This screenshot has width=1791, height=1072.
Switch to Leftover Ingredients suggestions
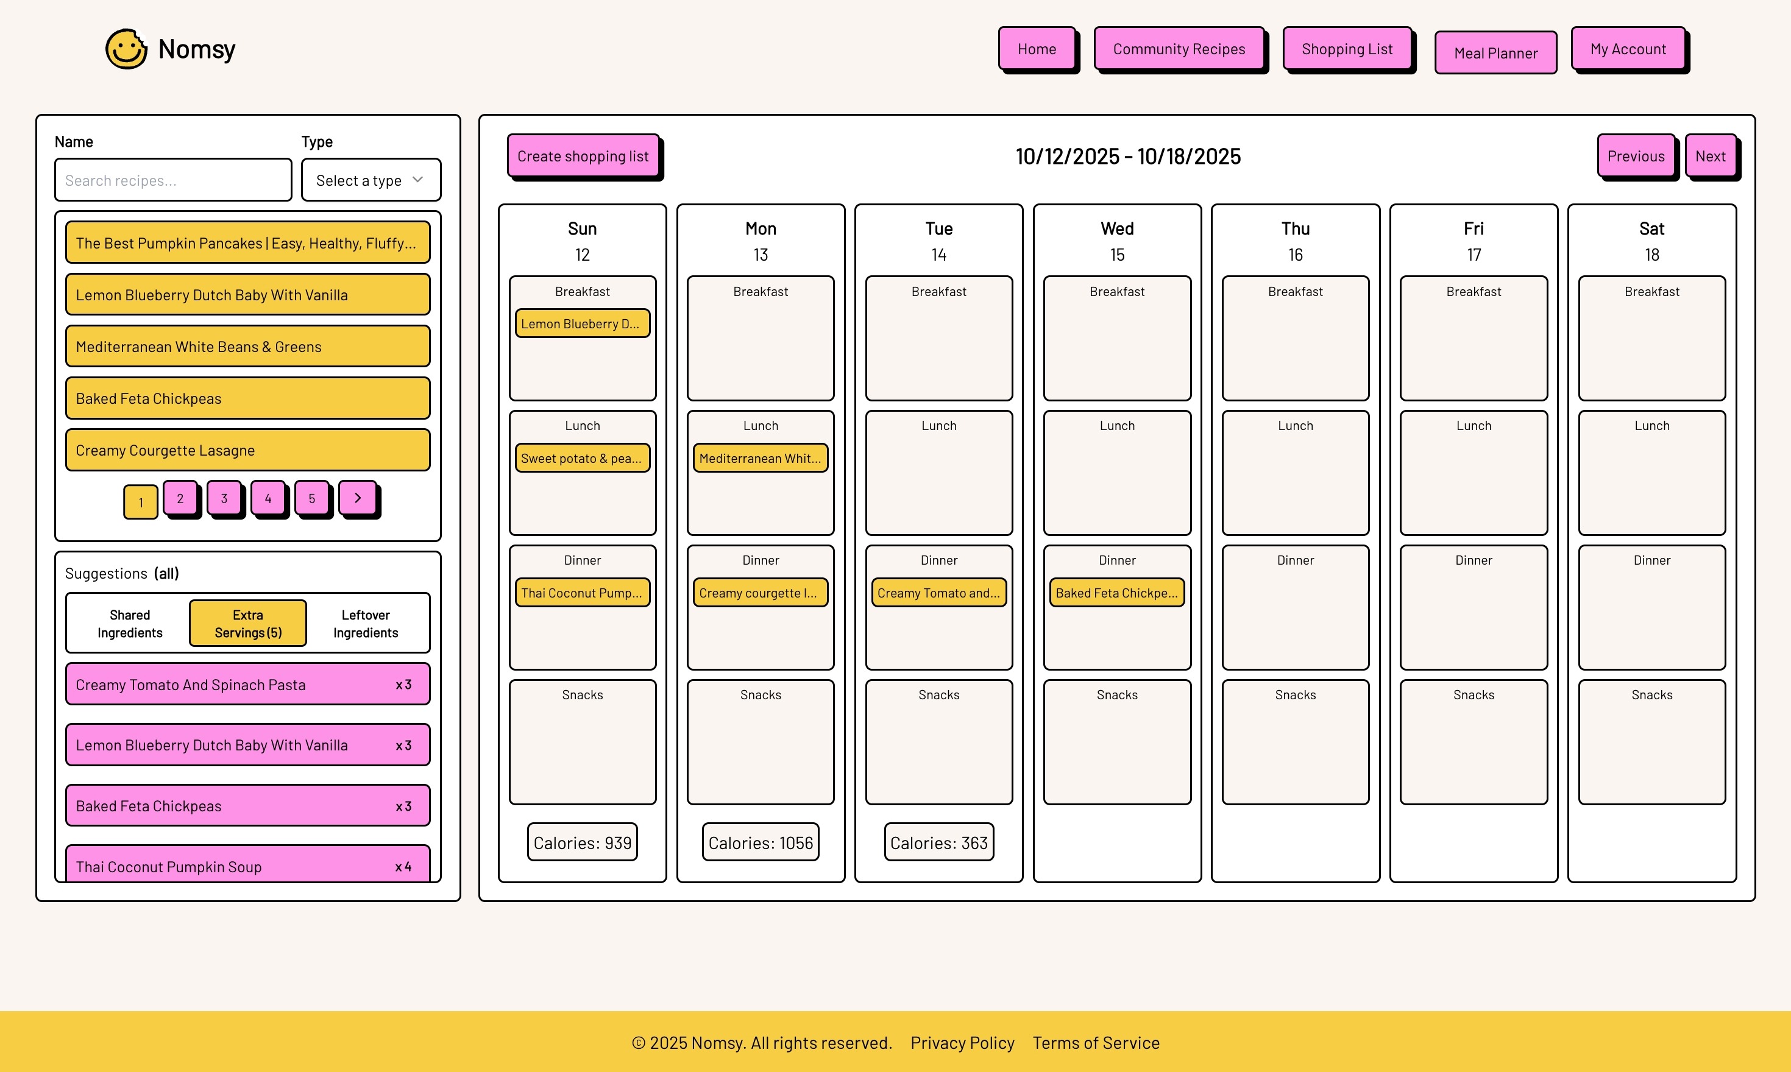click(365, 624)
